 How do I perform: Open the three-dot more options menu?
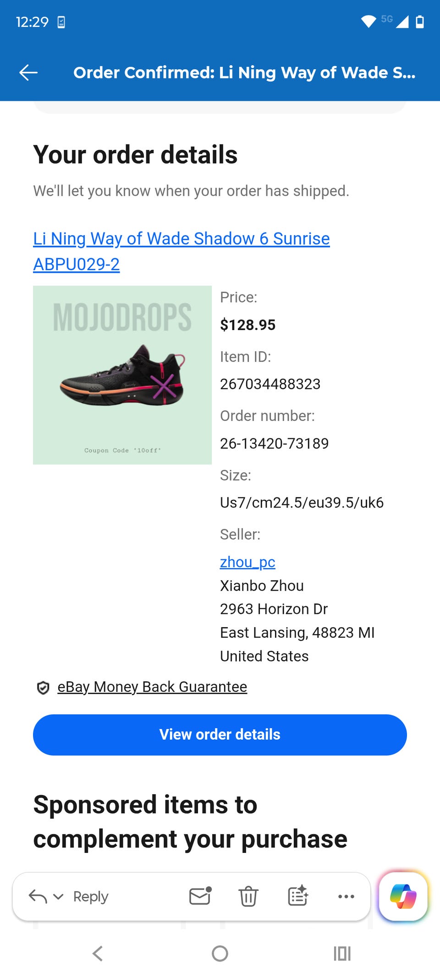pos(346,896)
